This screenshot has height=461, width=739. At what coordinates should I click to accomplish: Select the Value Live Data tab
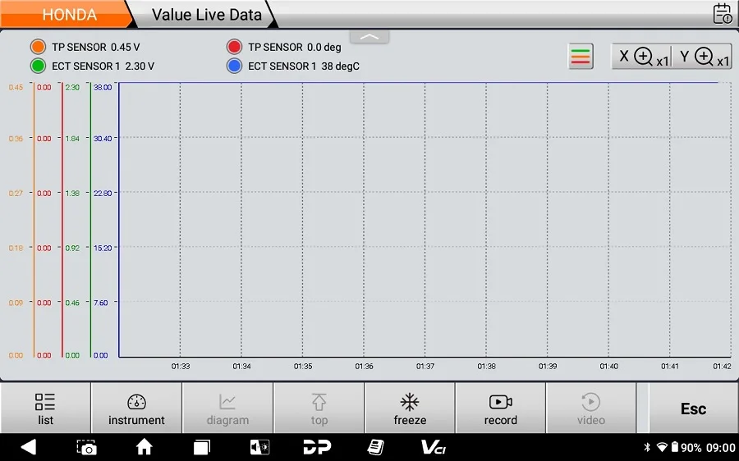pos(206,15)
